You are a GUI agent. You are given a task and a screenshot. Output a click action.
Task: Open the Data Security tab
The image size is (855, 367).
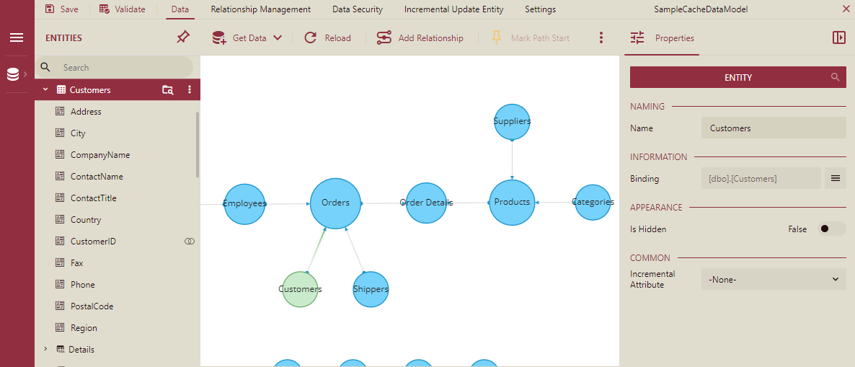(357, 9)
